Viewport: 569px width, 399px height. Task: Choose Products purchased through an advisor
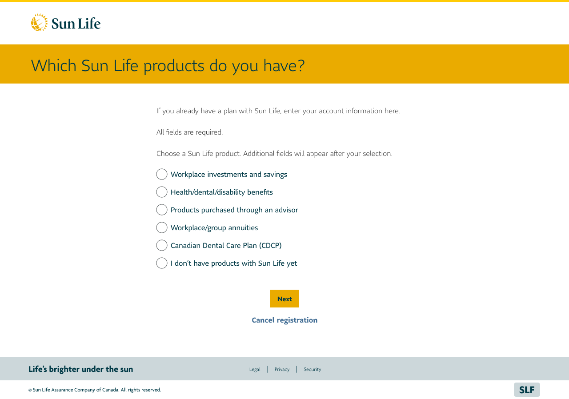pos(162,210)
